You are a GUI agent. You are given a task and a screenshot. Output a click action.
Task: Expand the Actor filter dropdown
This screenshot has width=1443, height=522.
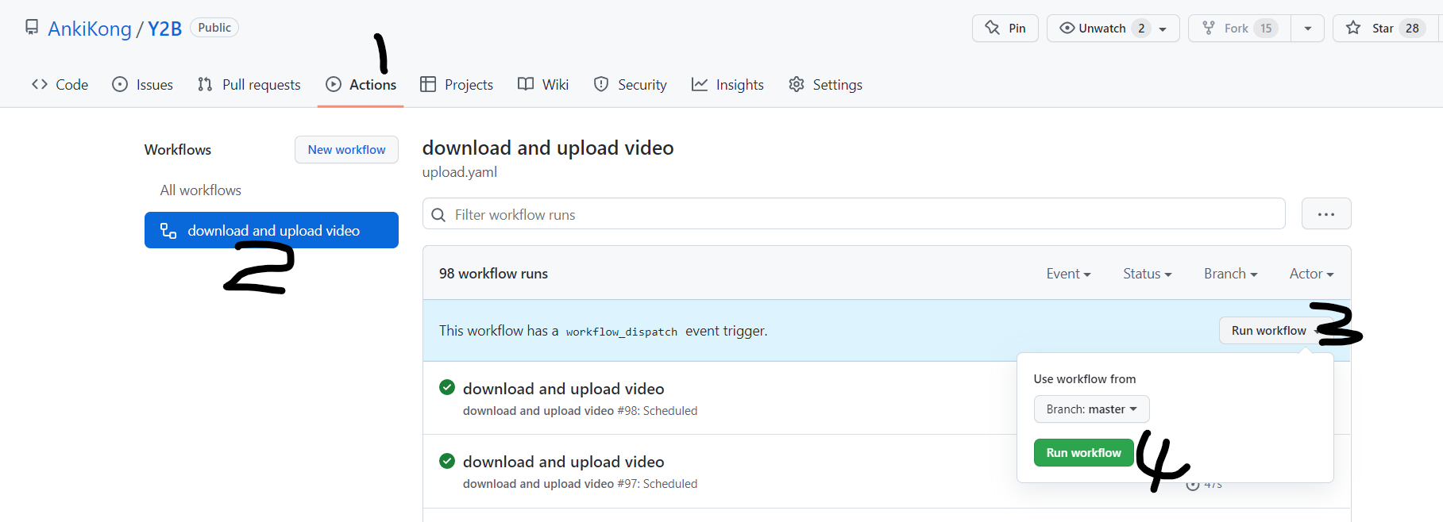click(1311, 274)
